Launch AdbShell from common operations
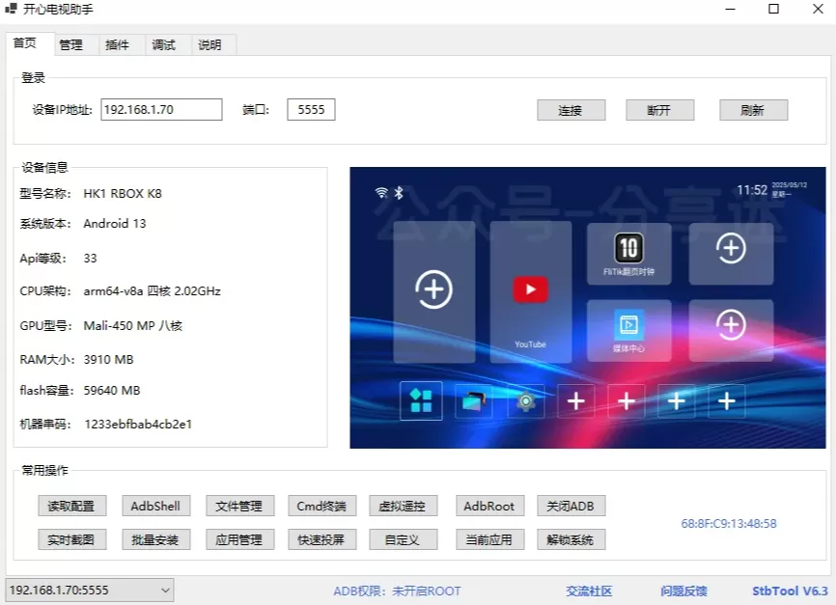This screenshot has width=836, height=605. (x=155, y=506)
